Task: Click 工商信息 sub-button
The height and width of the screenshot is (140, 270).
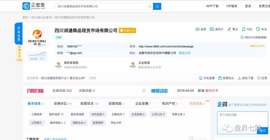Action: (x=36, y=114)
